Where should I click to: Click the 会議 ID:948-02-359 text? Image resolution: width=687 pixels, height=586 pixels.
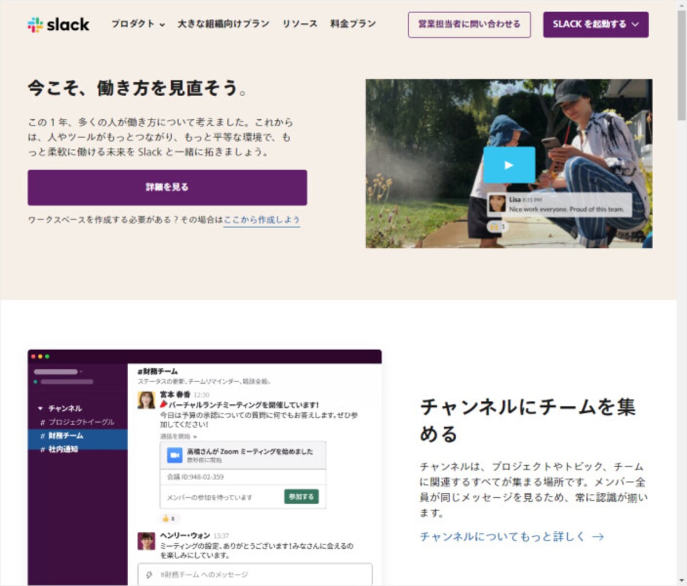click(x=195, y=477)
